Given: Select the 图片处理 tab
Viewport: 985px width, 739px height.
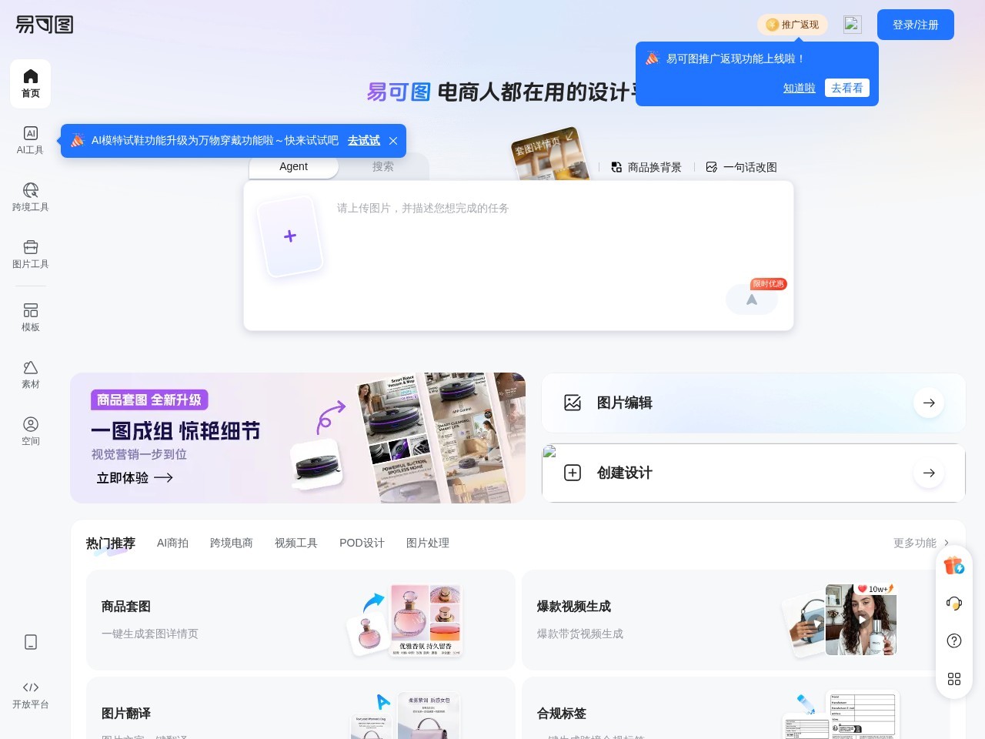Looking at the screenshot, I should click(x=428, y=543).
